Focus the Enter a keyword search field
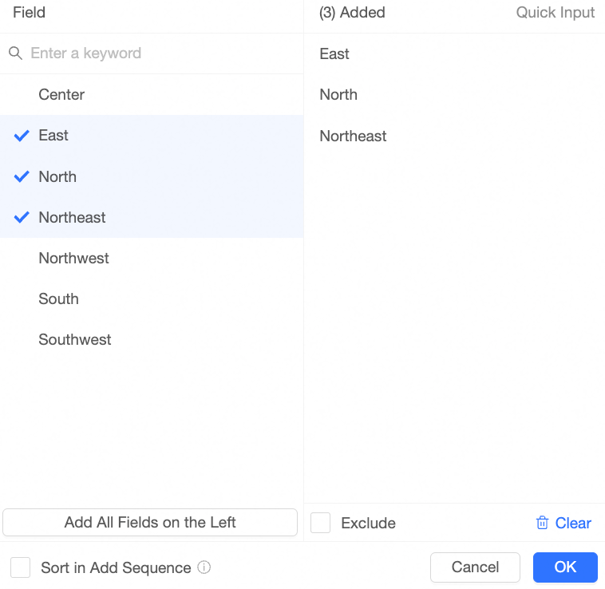Viewport: 605px width, 589px height. point(160,53)
